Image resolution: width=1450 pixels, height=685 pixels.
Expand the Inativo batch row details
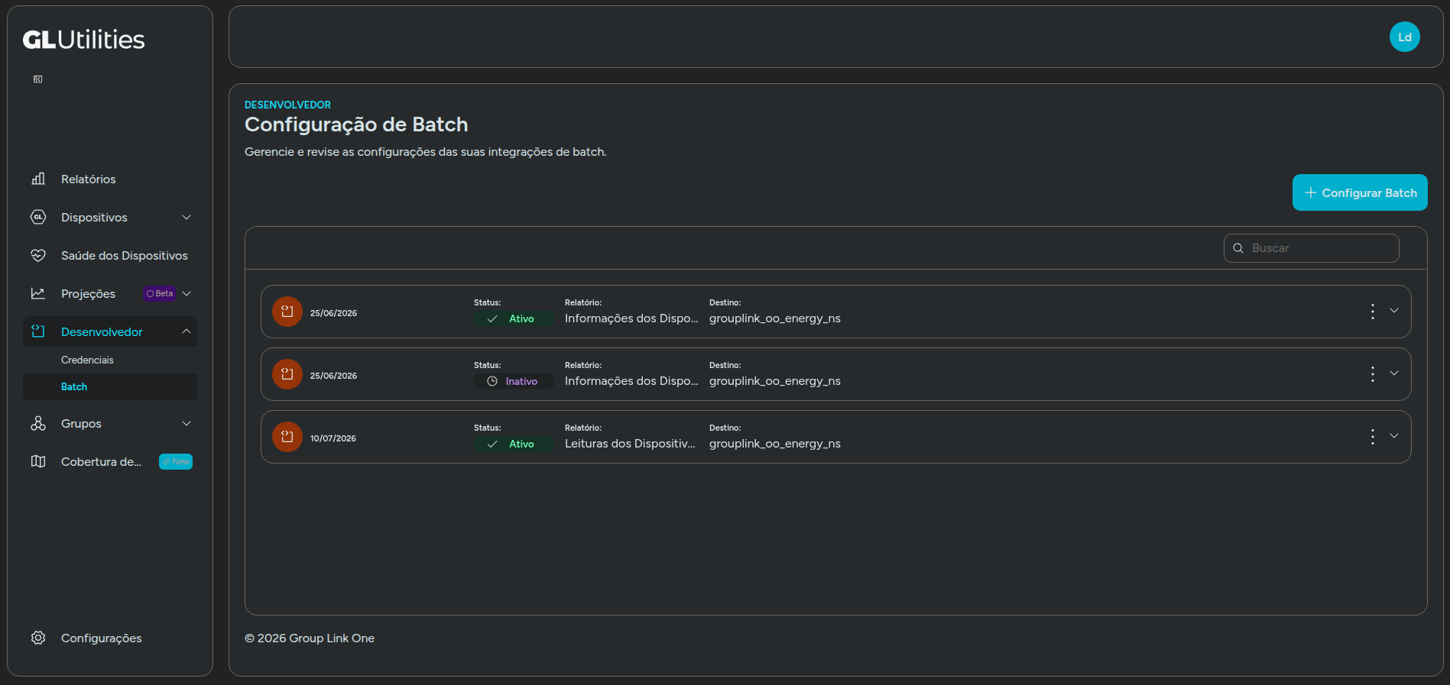pyautogui.click(x=1394, y=373)
